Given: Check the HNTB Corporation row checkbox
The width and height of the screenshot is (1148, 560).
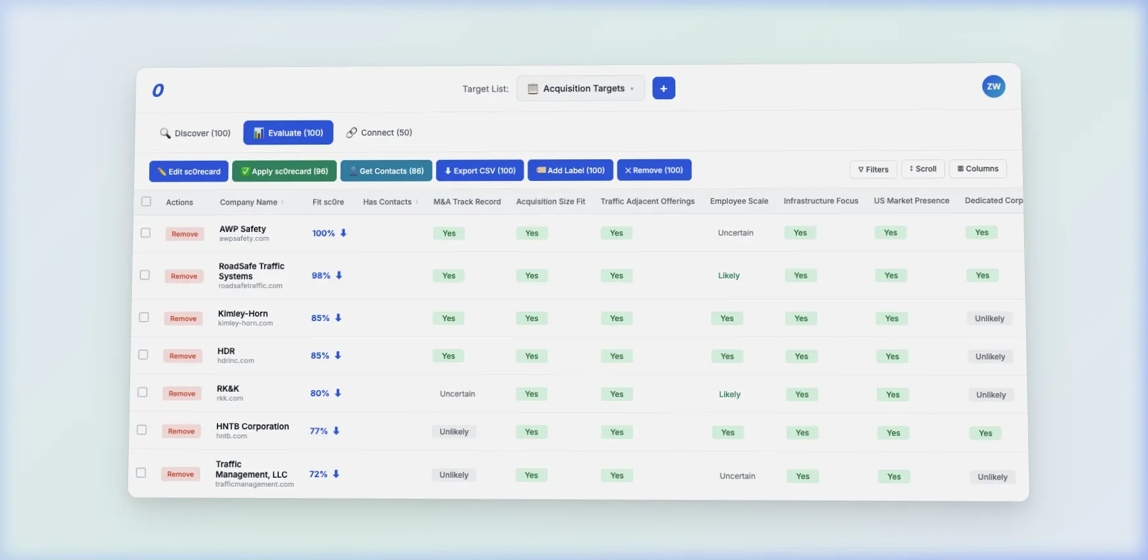Looking at the screenshot, I should (142, 430).
